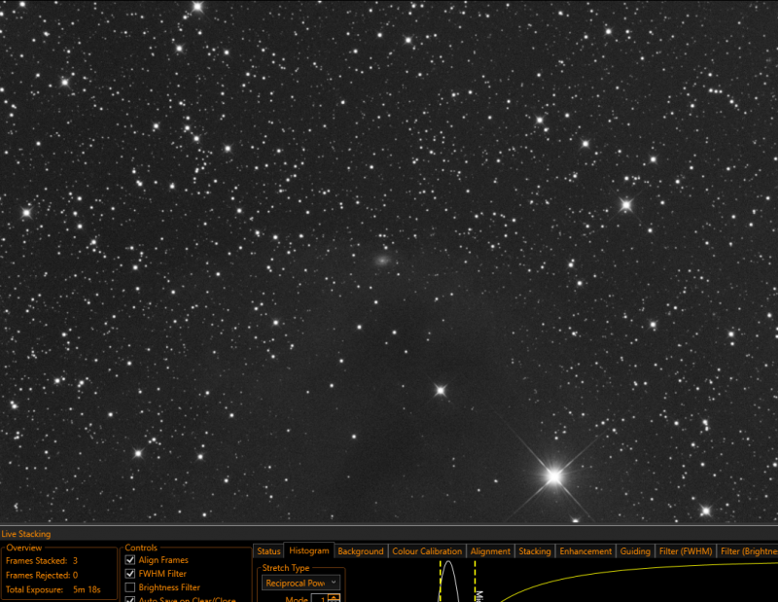This screenshot has width=778, height=602.
Task: Select the Filter (FWHM) tab
Action: tap(686, 551)
